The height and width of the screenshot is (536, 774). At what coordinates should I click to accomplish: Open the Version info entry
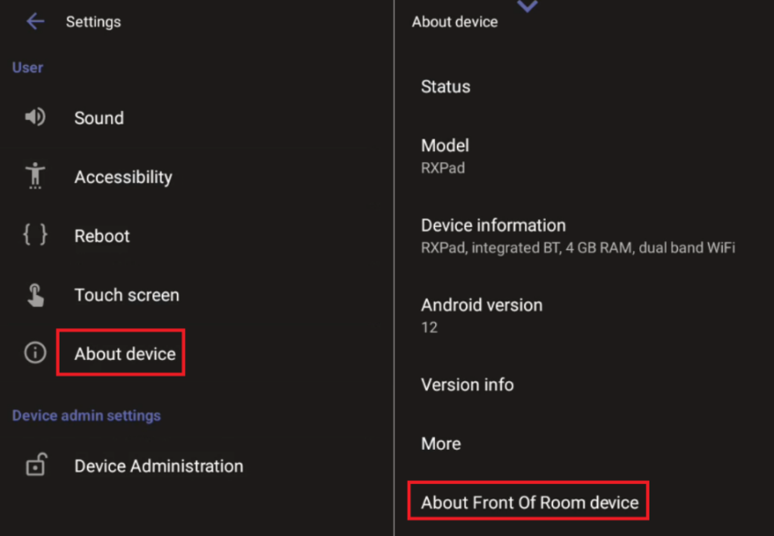[467, 385]
